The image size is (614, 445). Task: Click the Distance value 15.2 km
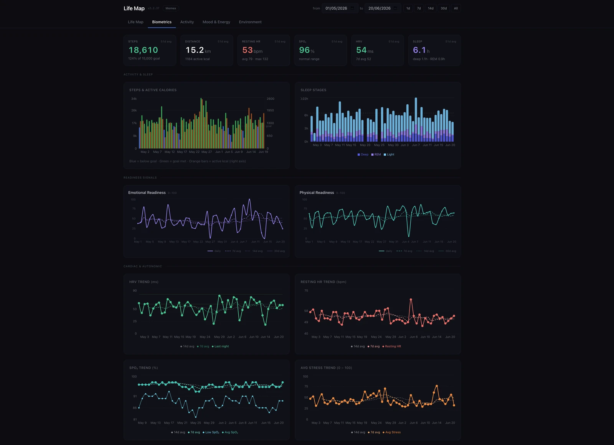[198, 50]
